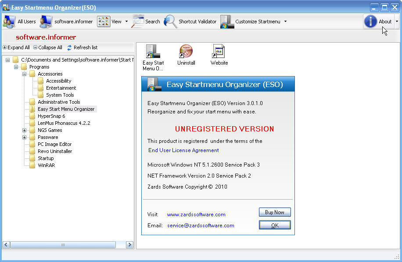This screenshot has width=402, height=262.
Task: Click Expand All plus icon
Action: pyautogui.click(x=5, y=47)
